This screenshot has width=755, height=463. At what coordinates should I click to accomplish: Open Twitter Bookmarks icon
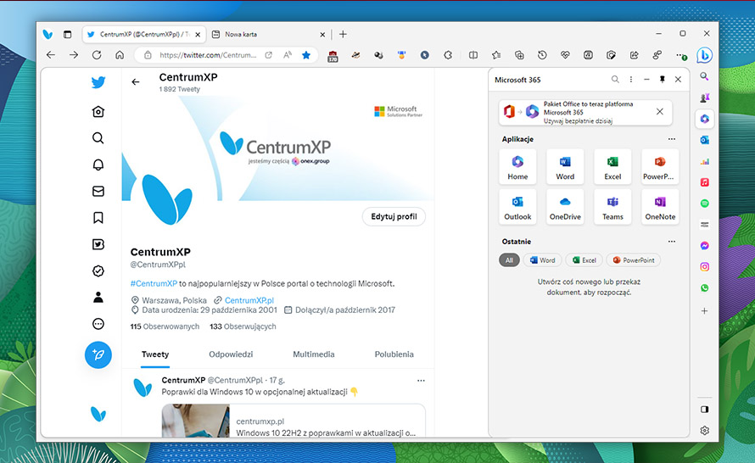(x=98, y=218)
